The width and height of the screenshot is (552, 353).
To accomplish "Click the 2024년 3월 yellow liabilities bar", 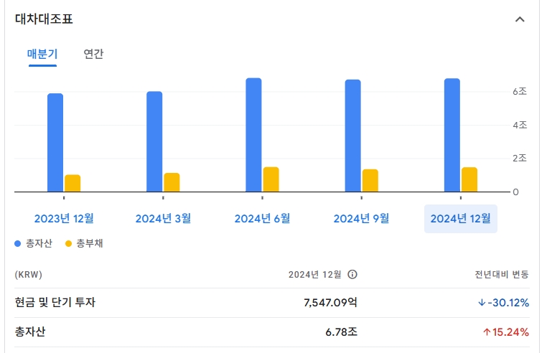I will point(172,182).
